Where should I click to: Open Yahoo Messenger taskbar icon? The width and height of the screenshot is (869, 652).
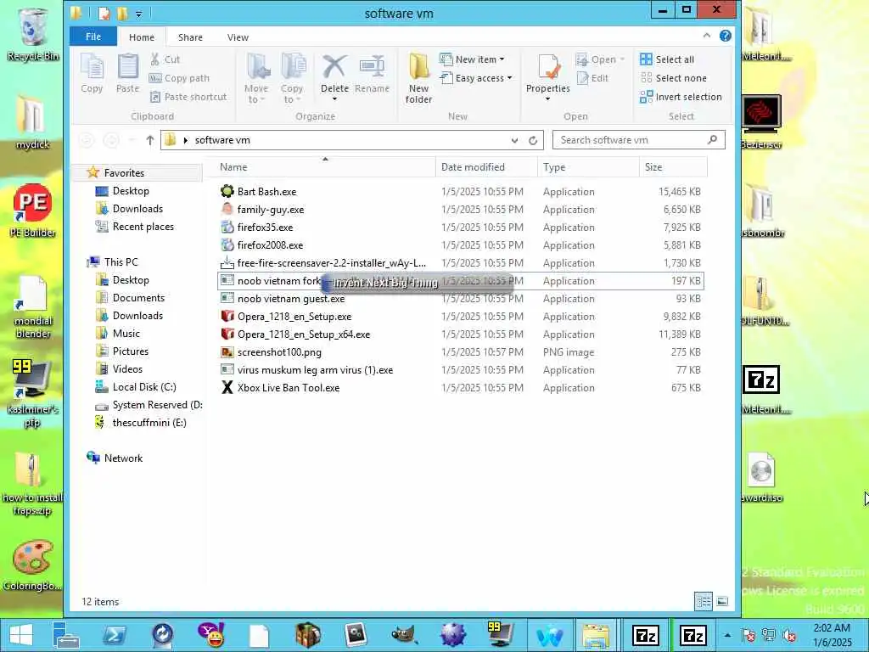pyautogui.click(x=210, y=635)
